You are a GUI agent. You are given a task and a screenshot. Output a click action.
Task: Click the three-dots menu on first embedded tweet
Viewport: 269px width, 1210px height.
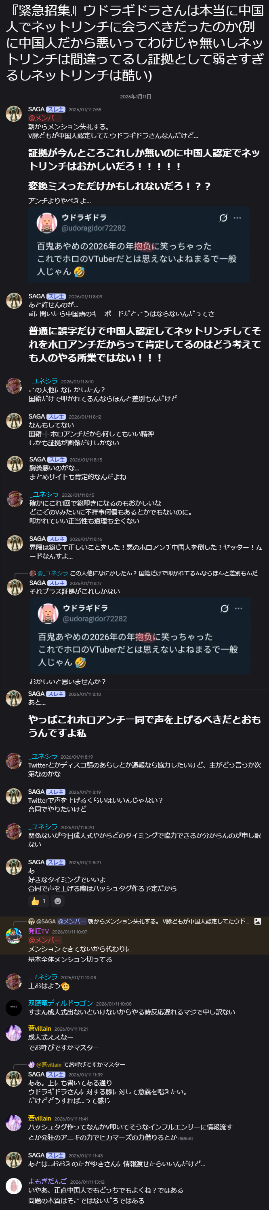pos(237,218)
